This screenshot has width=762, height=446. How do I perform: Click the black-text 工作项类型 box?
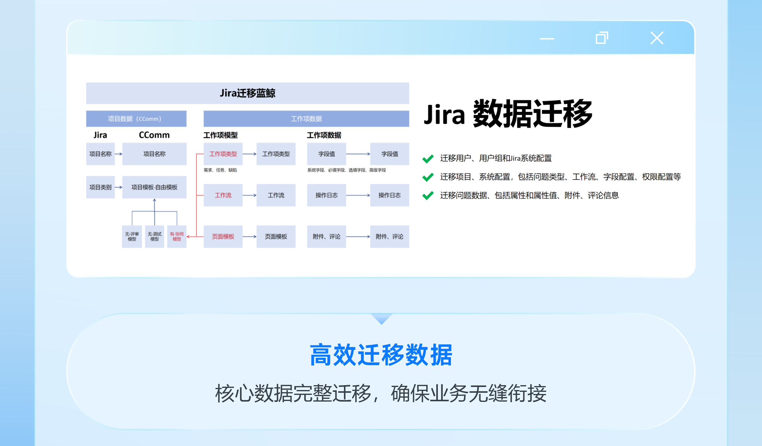click(276, 154)
